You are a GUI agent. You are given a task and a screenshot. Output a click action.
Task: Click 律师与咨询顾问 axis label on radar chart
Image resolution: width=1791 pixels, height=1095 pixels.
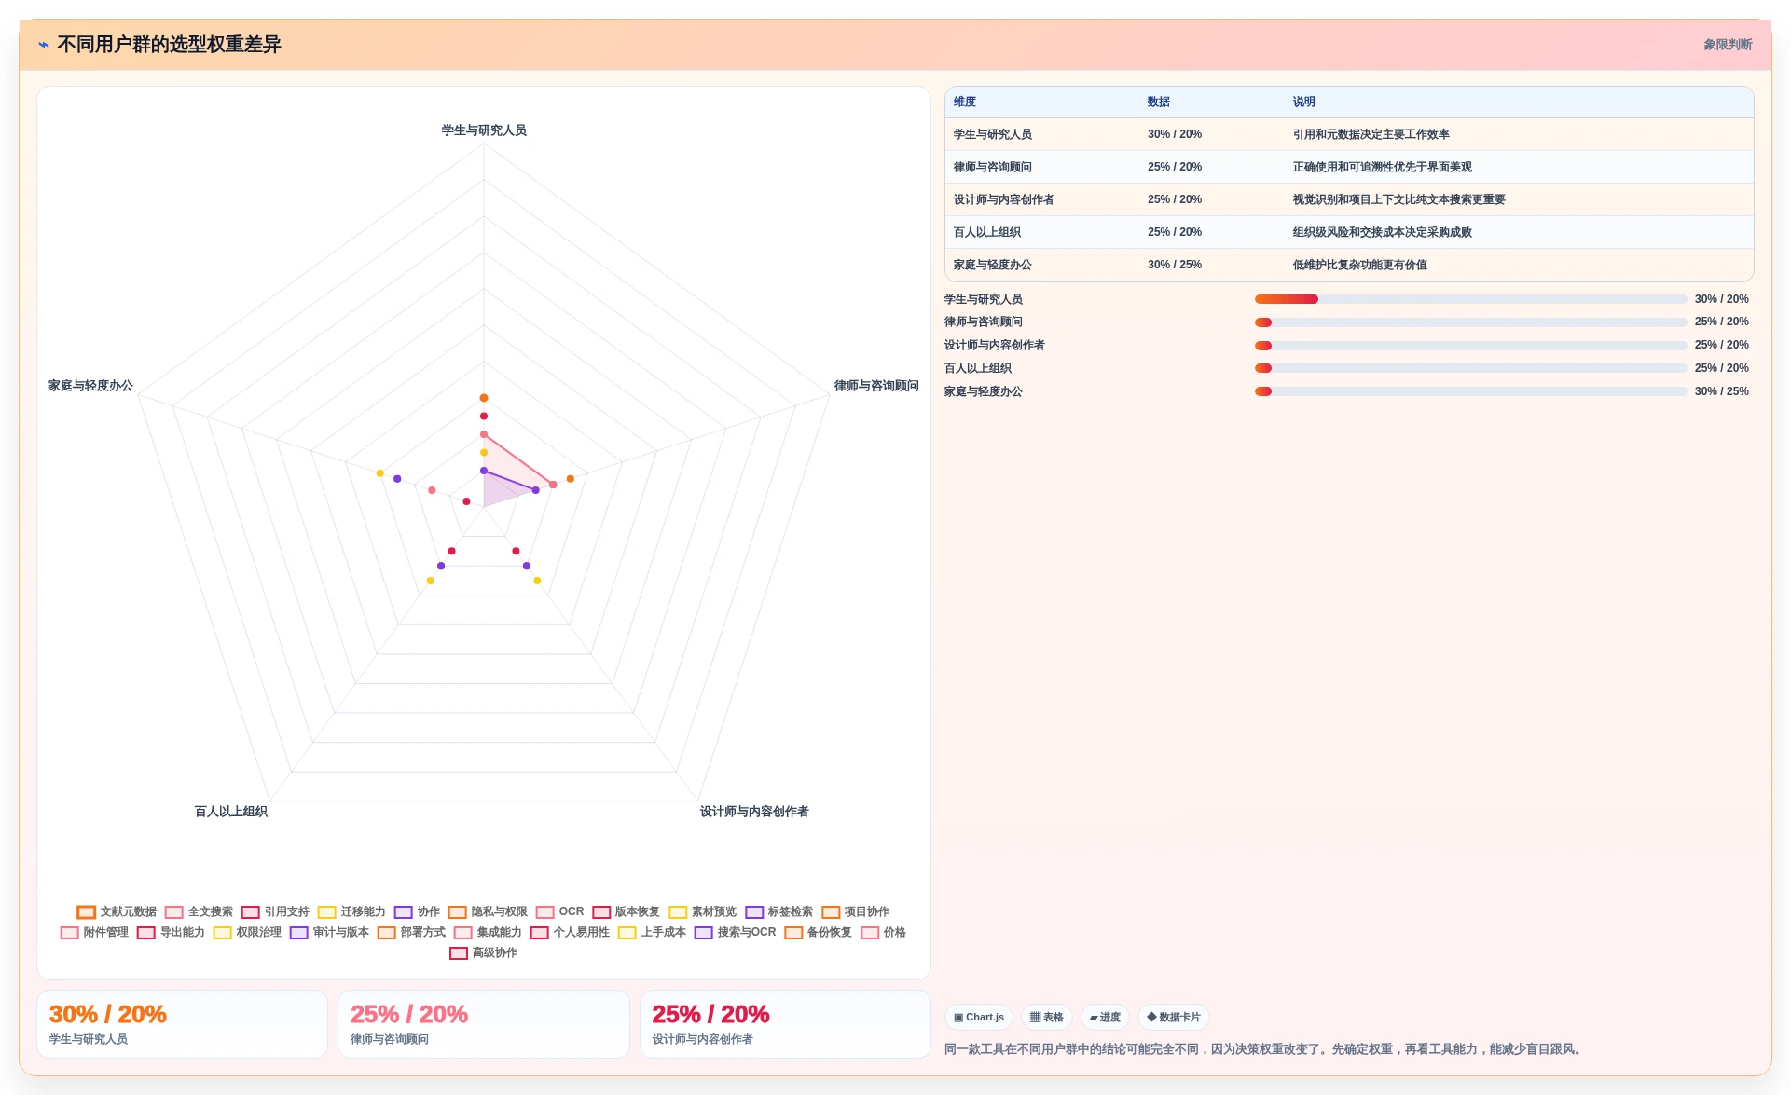[876, 386]
